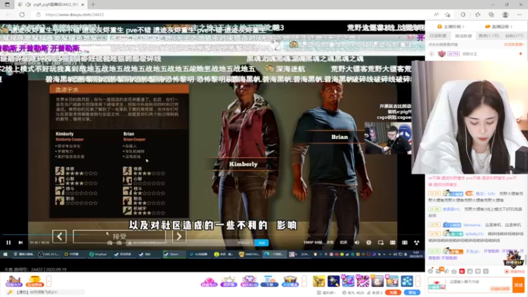528x297 pixels.
Task: Mute the tab via the speaker icon
Action: pos(28,5)
